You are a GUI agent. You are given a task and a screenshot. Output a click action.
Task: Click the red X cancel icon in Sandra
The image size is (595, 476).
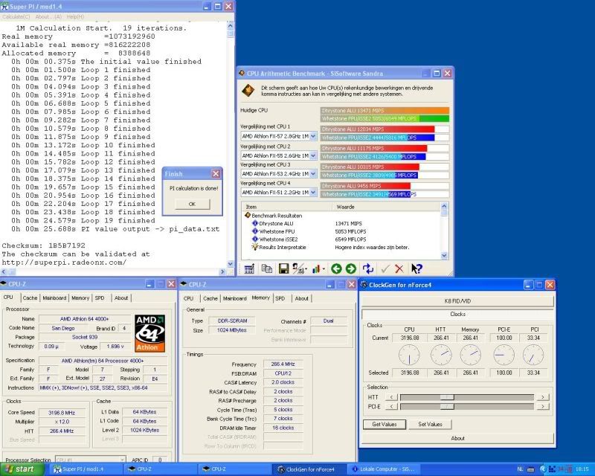[400, 268]
